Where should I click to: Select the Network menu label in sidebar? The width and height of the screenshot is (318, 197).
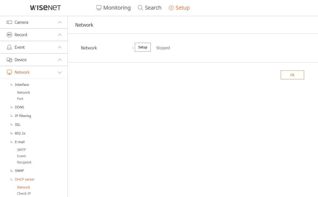(x=22, y=72)
